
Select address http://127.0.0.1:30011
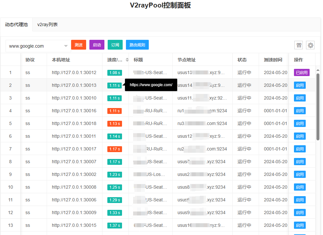coord(74,136)
